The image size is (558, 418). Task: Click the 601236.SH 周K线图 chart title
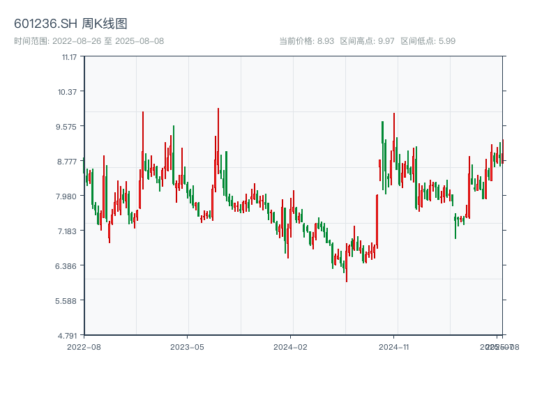[x=70, y=24]
